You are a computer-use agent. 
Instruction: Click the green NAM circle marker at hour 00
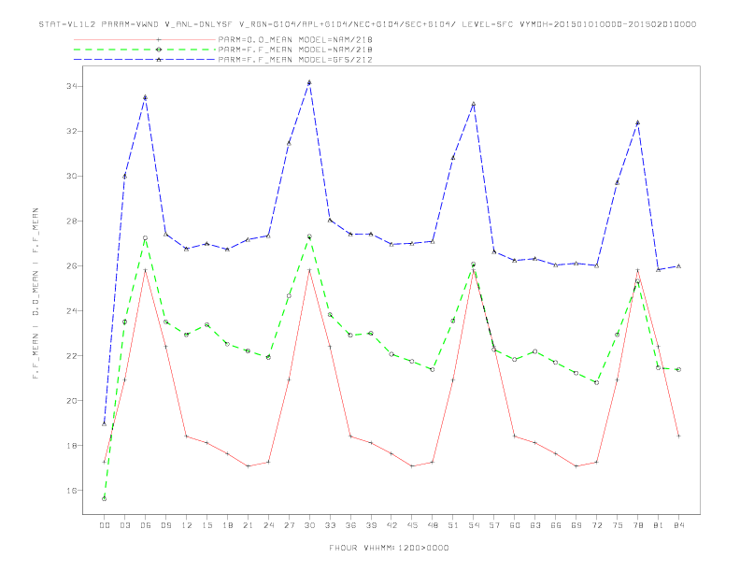point(105,499)
